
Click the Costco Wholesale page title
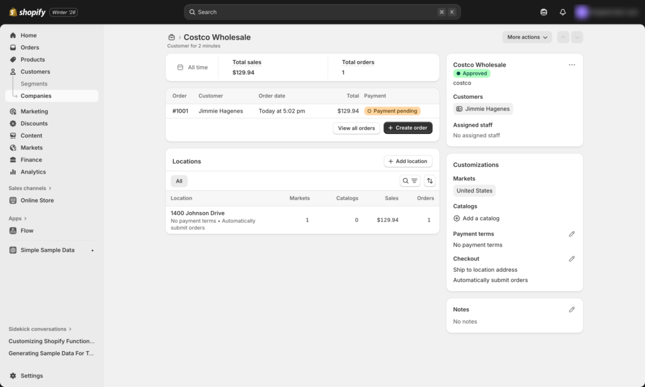(217, 37)
